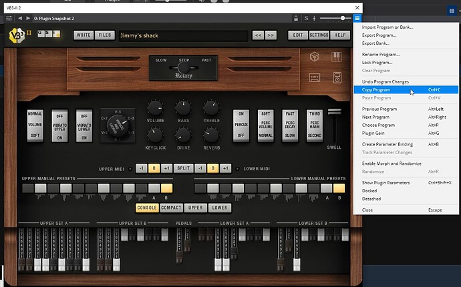Select Copy Program in the menu
The image size is (461, 287).
(406, 89)
